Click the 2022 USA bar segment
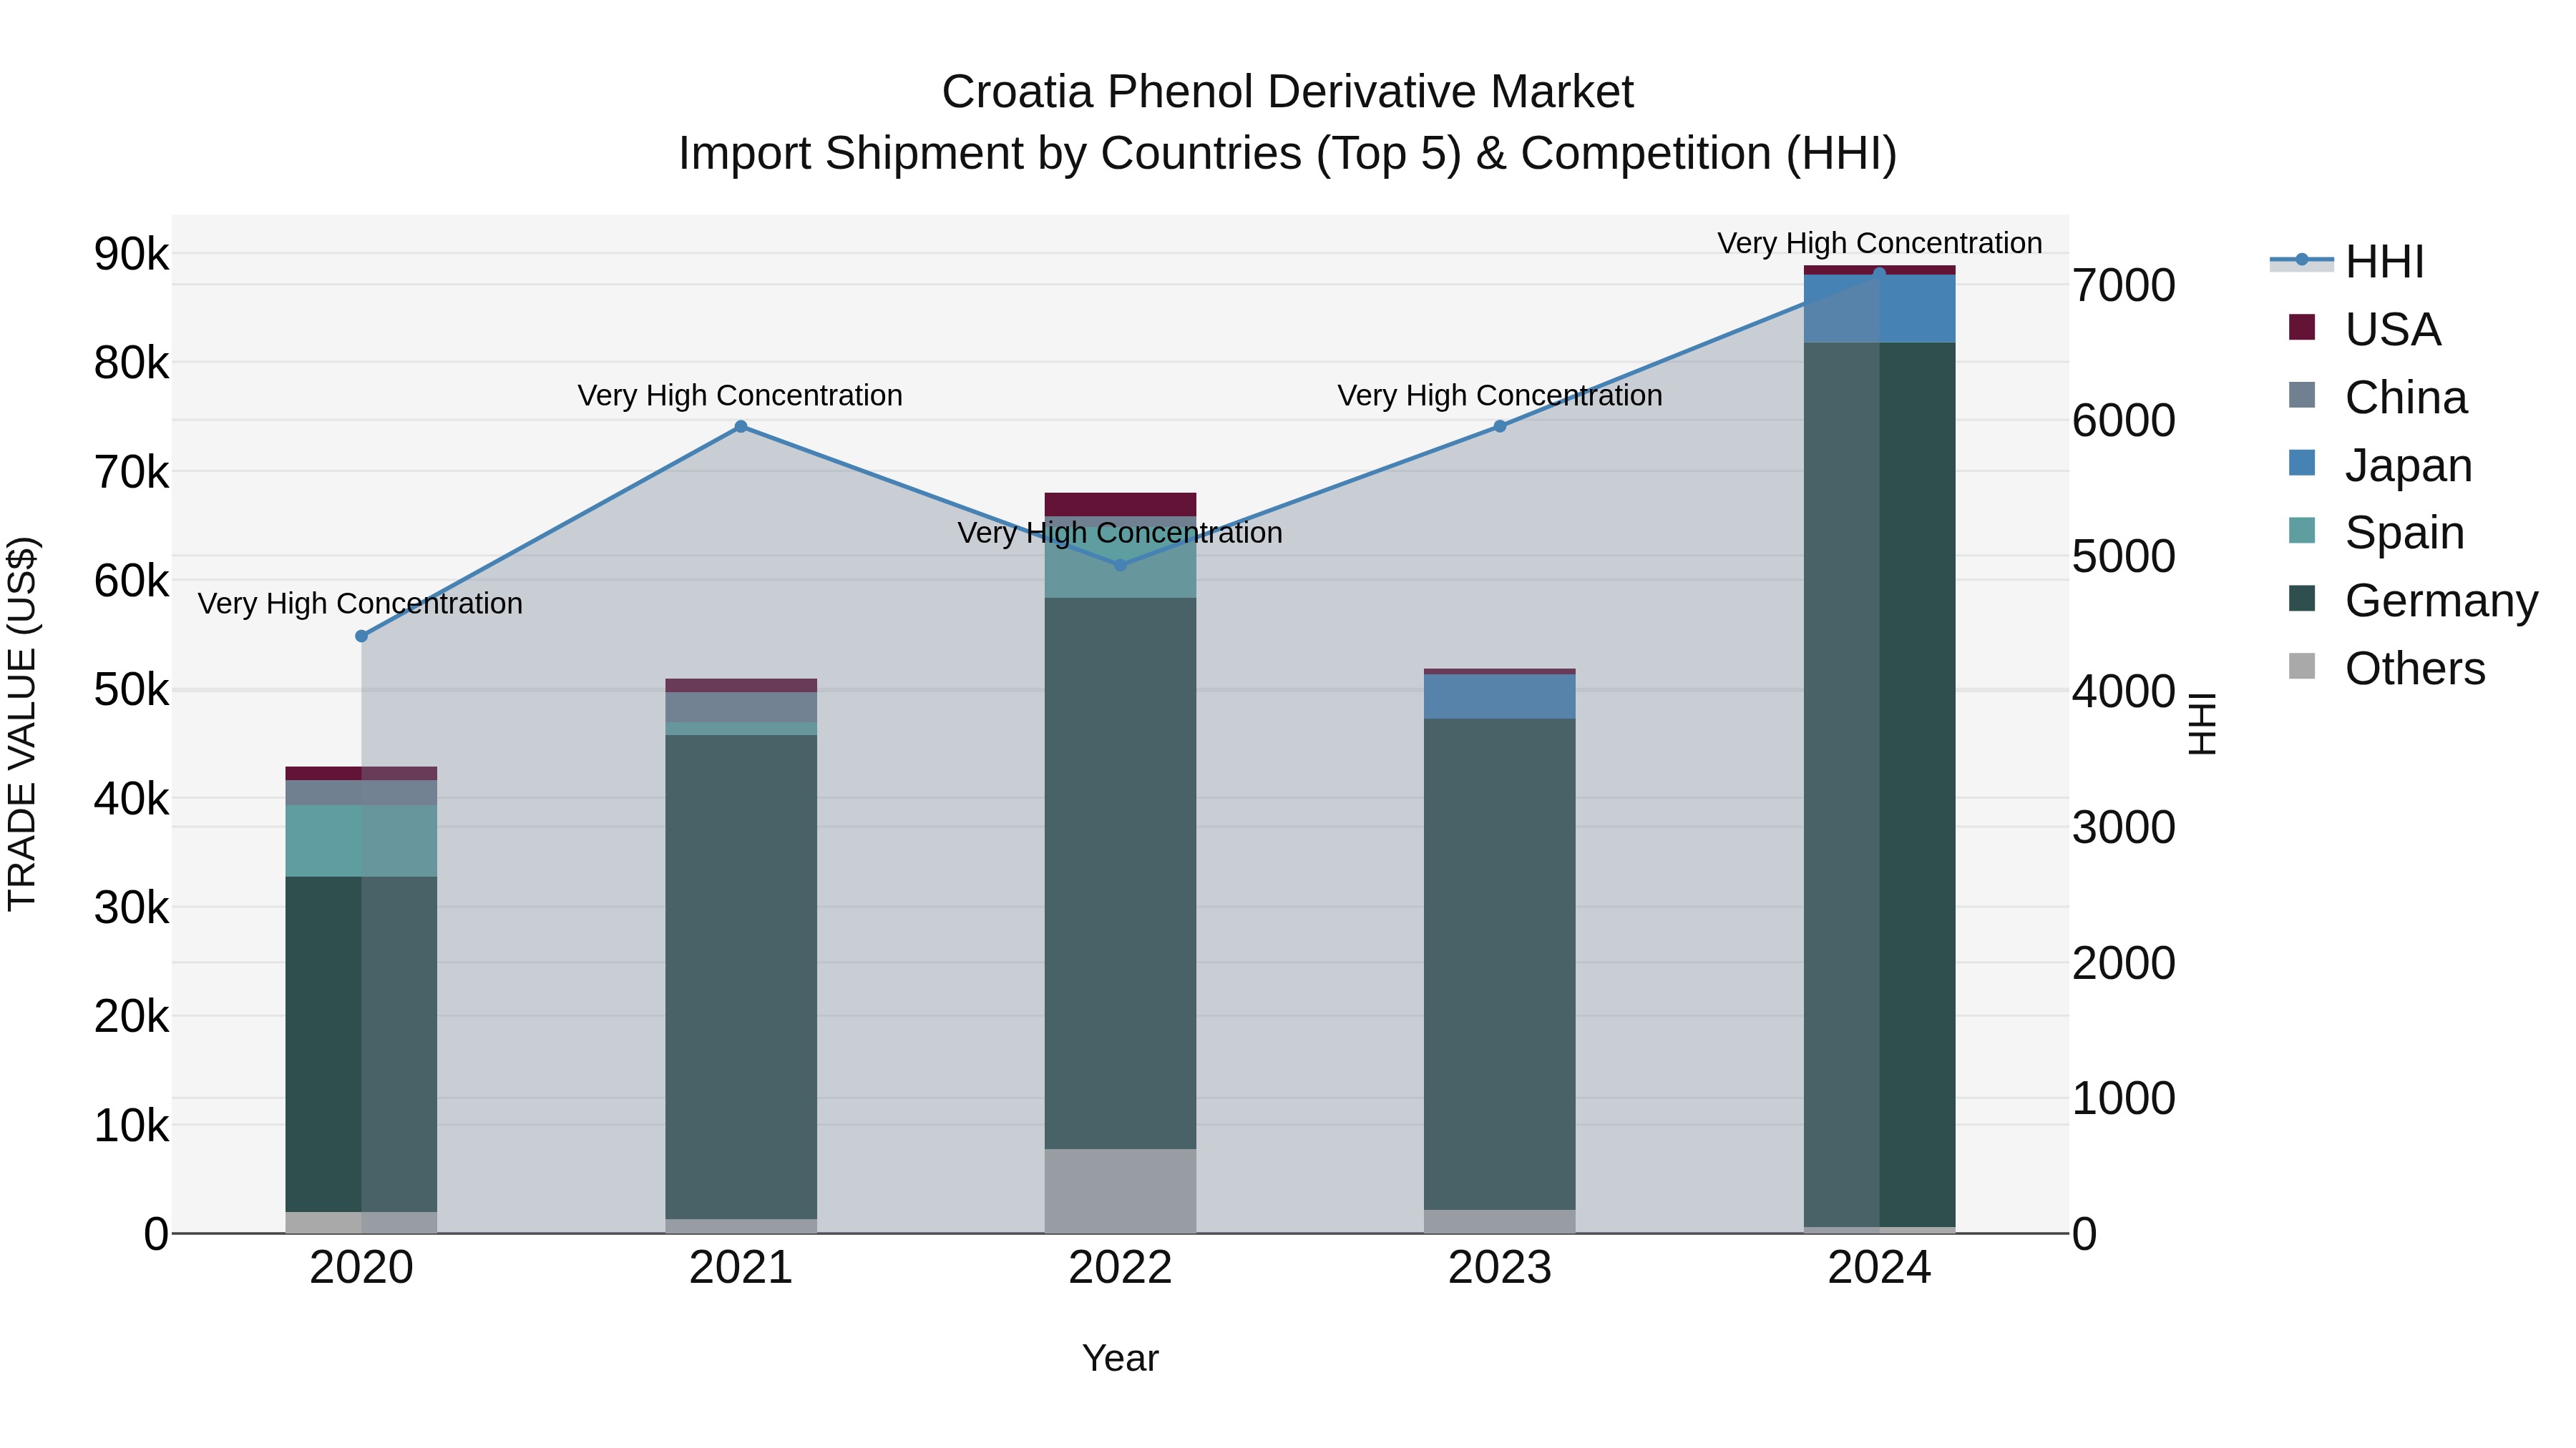The image size is (2576, 1448). point(1120,505)
